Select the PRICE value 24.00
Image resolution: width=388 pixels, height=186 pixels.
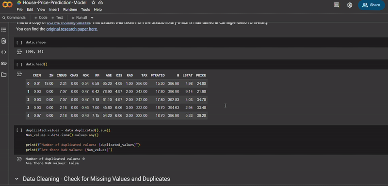point(201,84)
